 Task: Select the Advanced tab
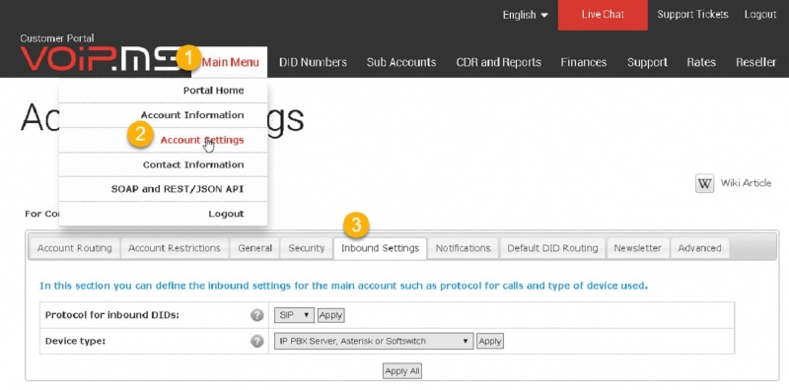coord(699,248)
